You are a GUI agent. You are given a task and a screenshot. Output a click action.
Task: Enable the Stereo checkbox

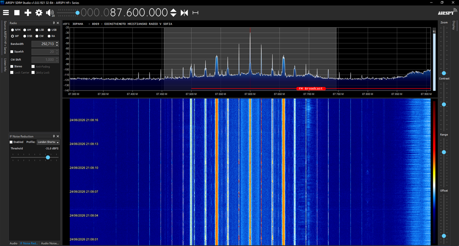12,67
